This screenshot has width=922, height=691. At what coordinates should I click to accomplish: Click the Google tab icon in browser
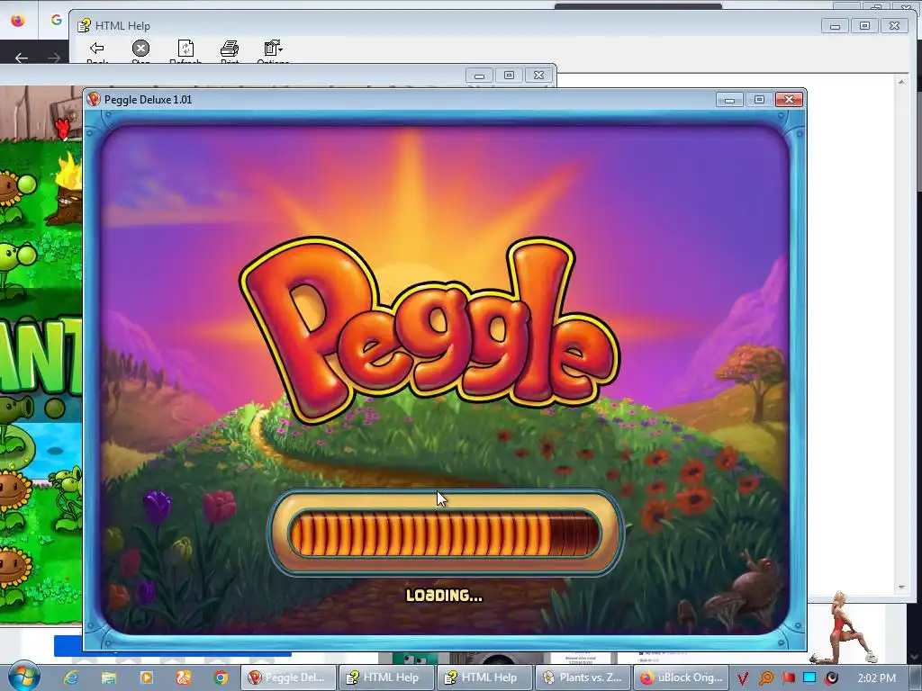57,20
